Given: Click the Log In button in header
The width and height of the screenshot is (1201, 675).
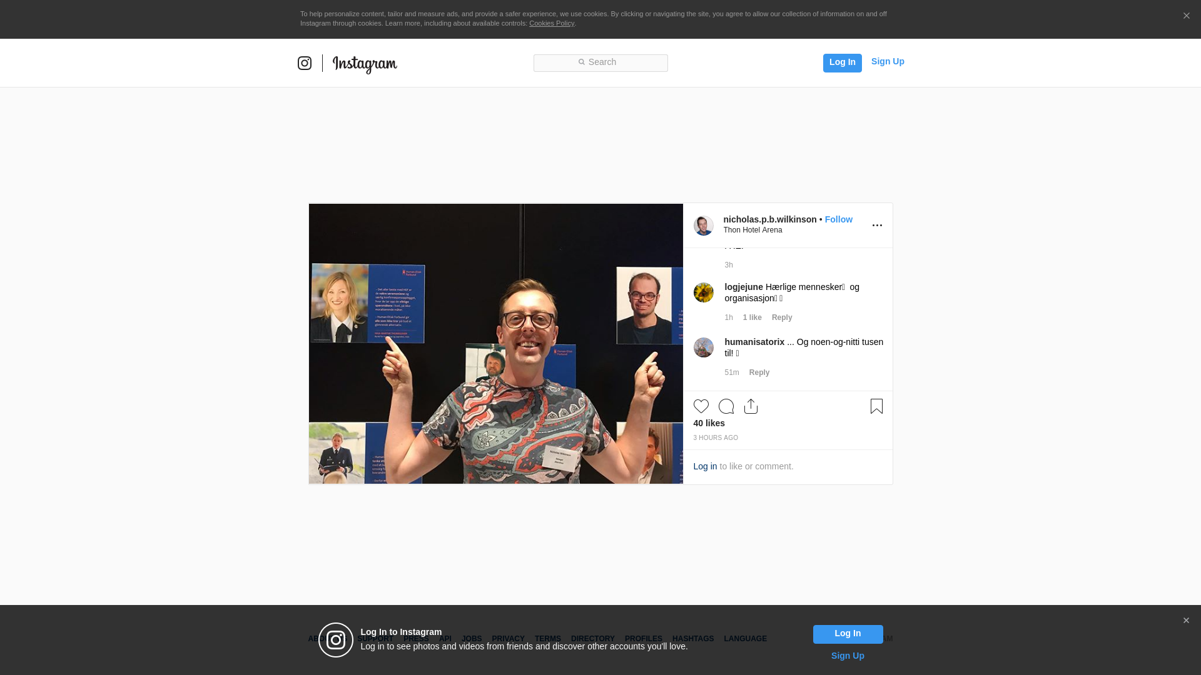Looking at the screenshot, I should [843, 63].
